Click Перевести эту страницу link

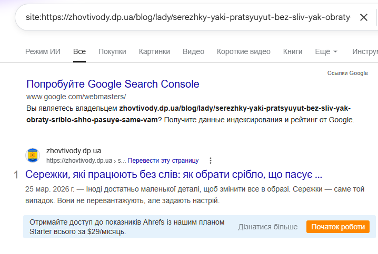point(163,160)
